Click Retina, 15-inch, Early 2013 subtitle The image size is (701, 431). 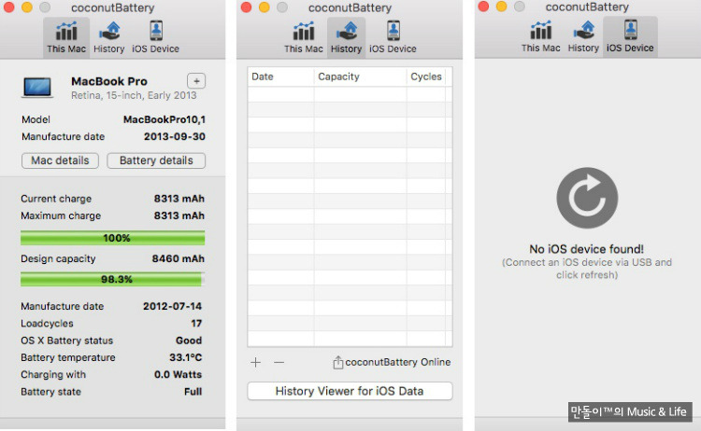point(134,95)
